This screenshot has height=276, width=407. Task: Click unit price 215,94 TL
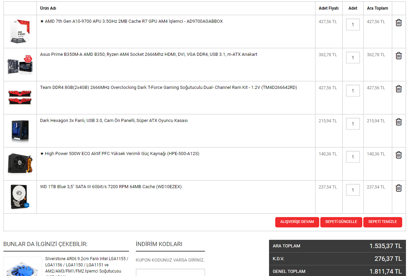pos(328,121)
